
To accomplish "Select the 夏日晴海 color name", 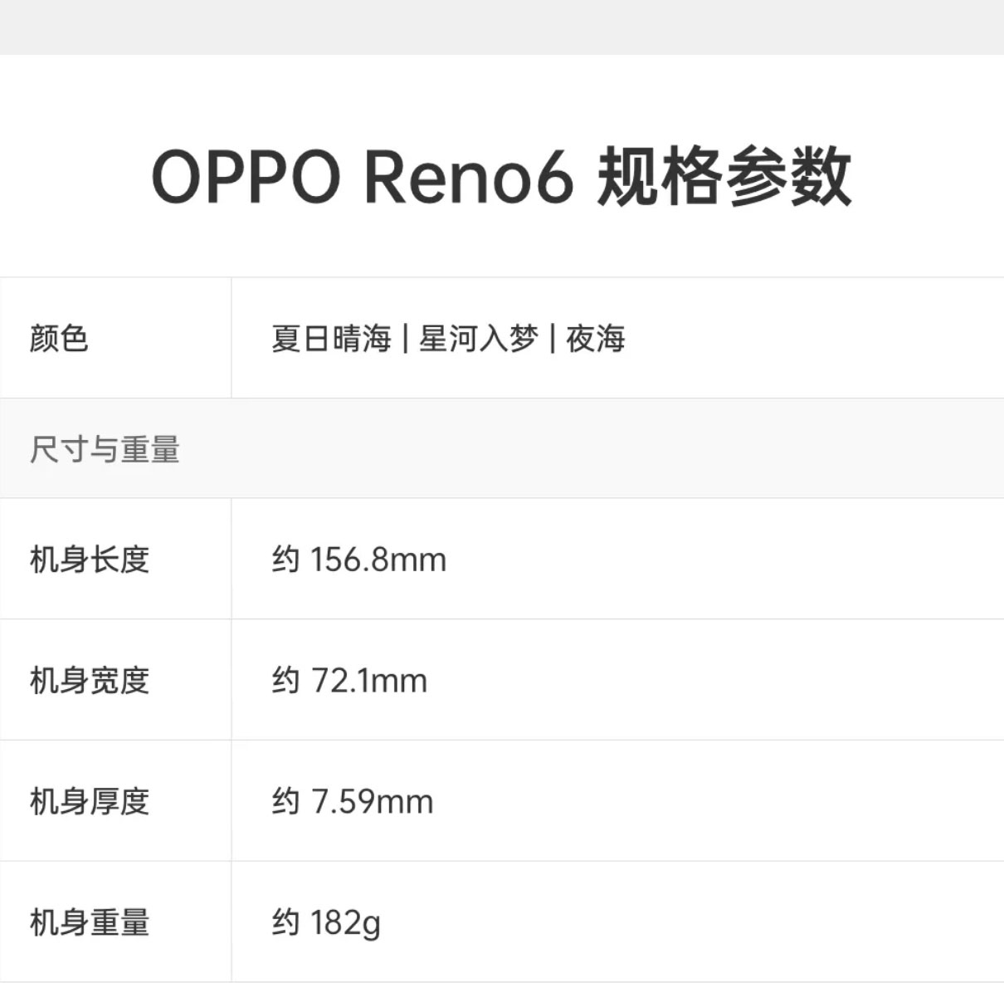I will coord(331,339).
